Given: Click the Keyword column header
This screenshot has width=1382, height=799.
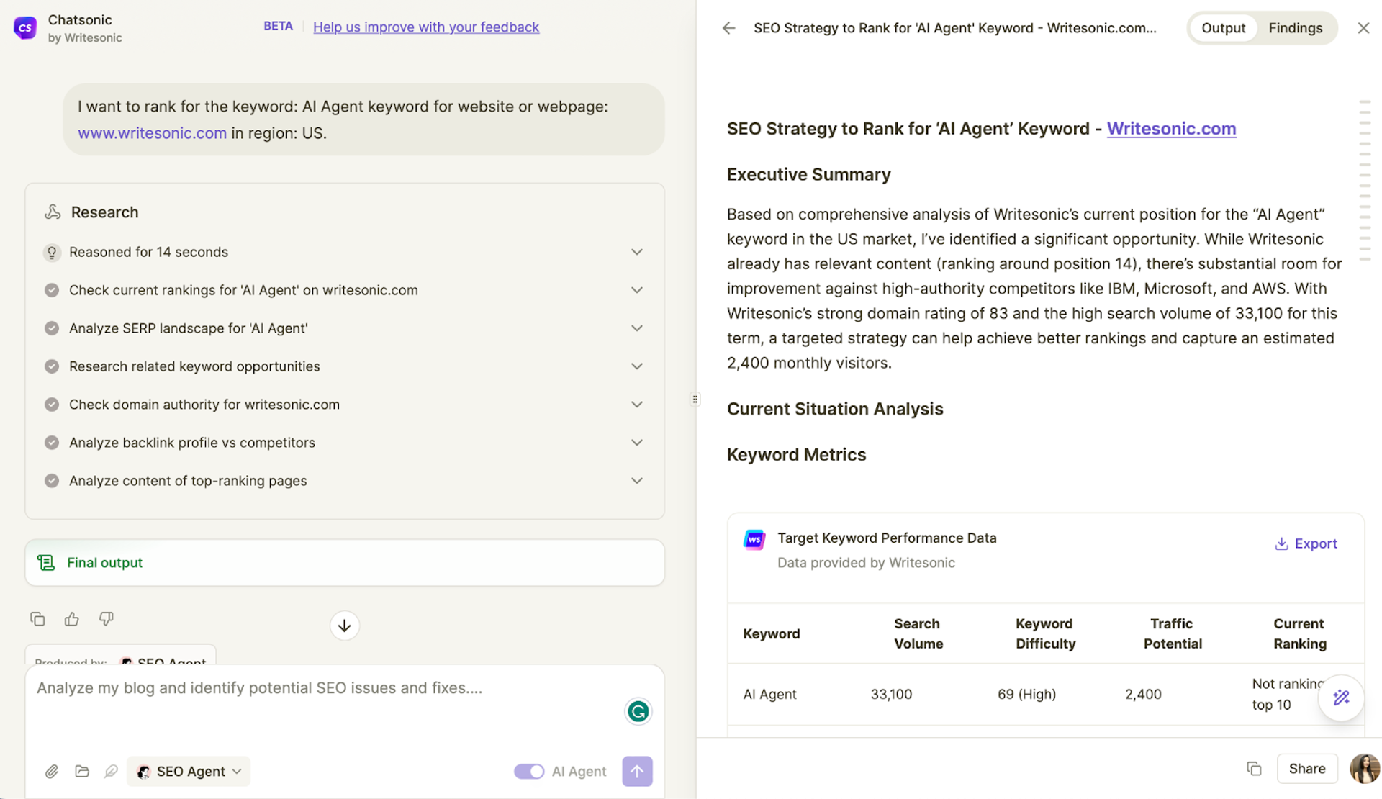Looking at the screenshot, I should coord(771,634).
